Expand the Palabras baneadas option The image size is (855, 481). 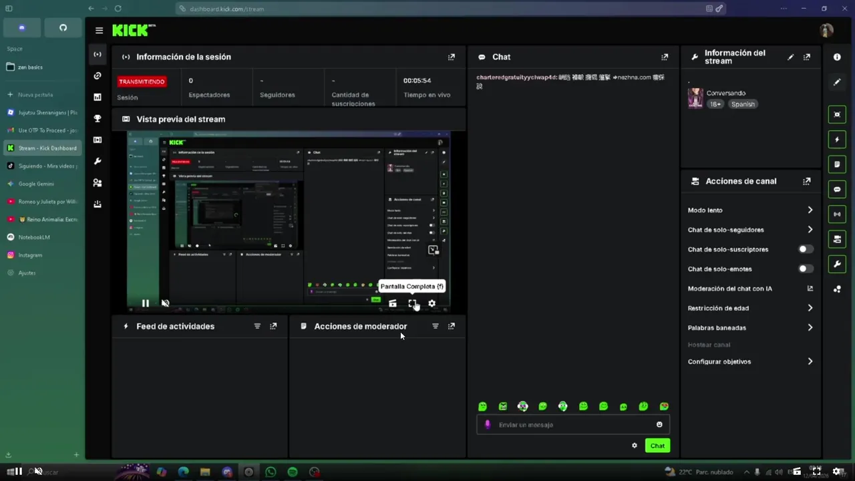coord(750,327)
